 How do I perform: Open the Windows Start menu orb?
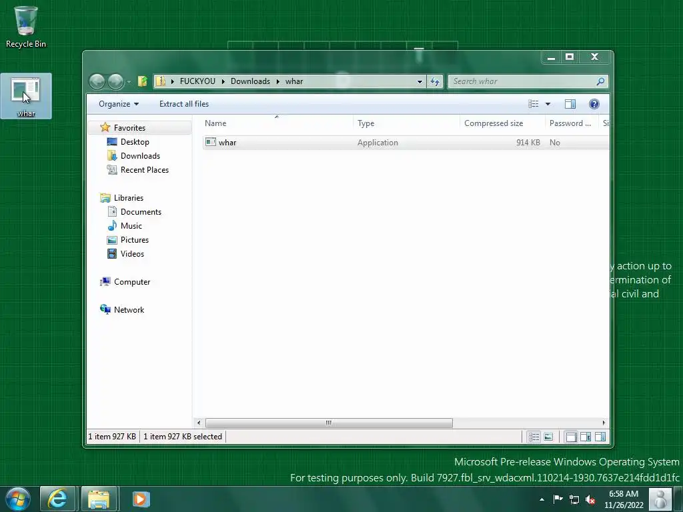coord(18,499)
